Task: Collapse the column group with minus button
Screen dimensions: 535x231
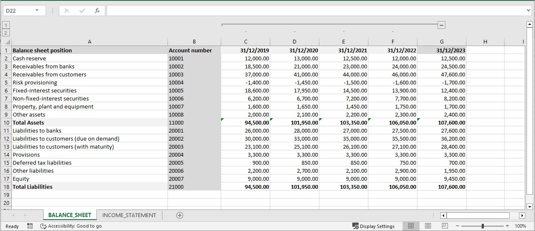Action: (441, 25)
